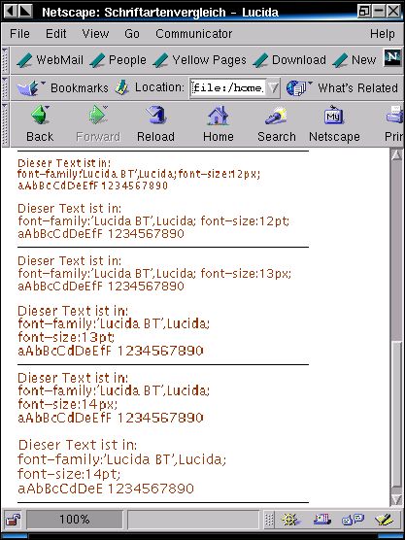Viewport: 405px width, 540px height.
Task: Click the Forward navigation button
Action: (98, 123)
